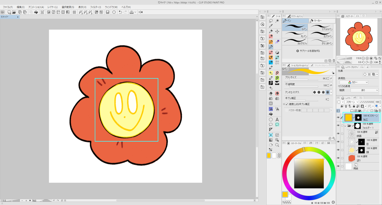The width and height of the screenshot is (382, 205).
Task: Hide the フォルダー 1 folder via eye icon
Action: click(338, 126)
